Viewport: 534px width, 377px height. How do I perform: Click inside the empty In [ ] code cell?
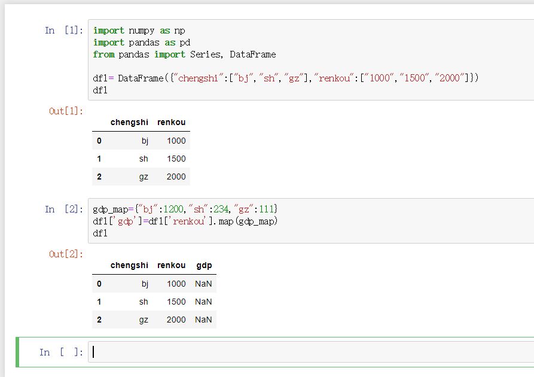[x=311, y=352]
